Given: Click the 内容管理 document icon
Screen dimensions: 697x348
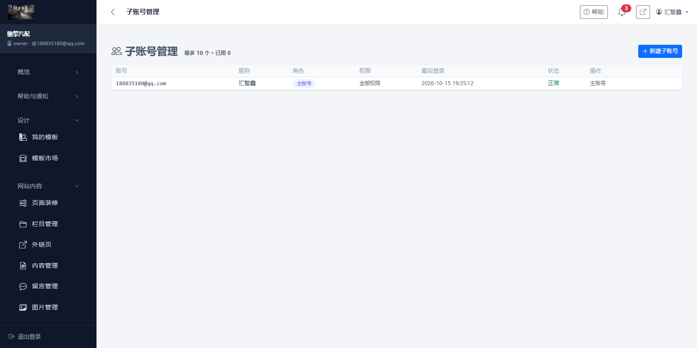Looking at the screenshot, I should (23, 266).
